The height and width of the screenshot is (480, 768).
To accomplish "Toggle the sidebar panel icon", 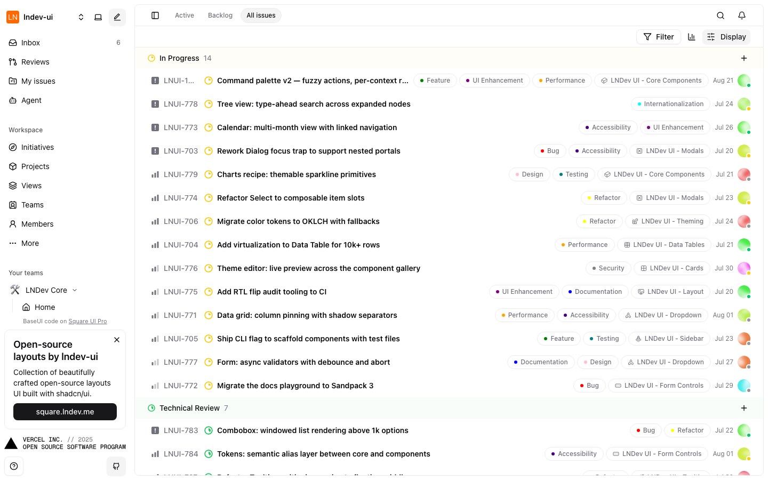I will [x=155, y=15].
